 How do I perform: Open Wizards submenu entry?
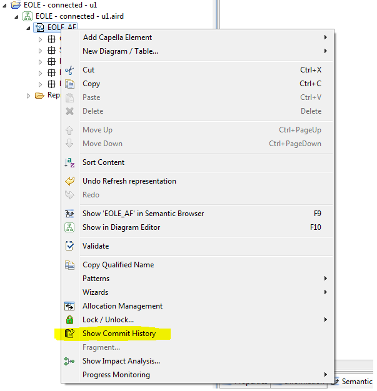(95, 292)
